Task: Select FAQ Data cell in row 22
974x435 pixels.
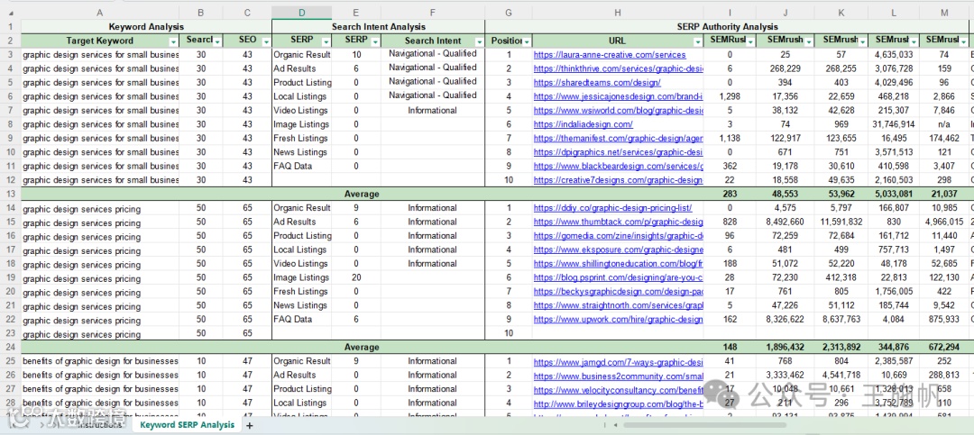Action: (x=301, y=320)
